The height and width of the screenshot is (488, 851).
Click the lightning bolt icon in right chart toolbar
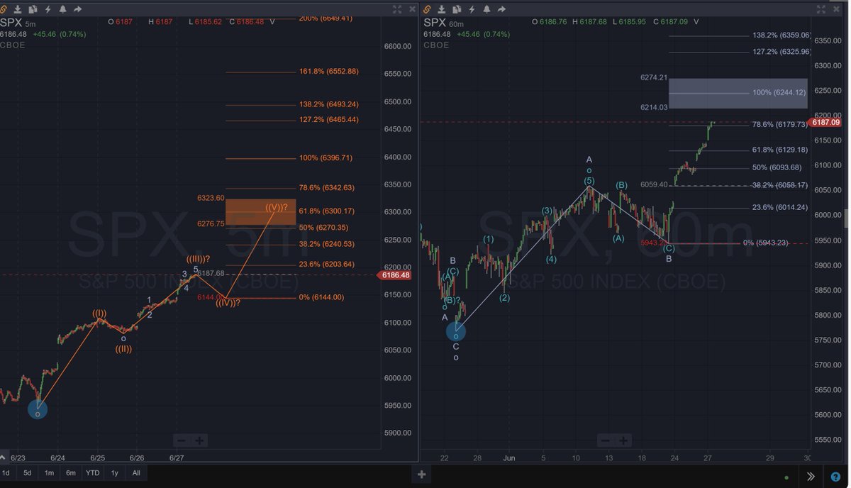tap(472, 9)
